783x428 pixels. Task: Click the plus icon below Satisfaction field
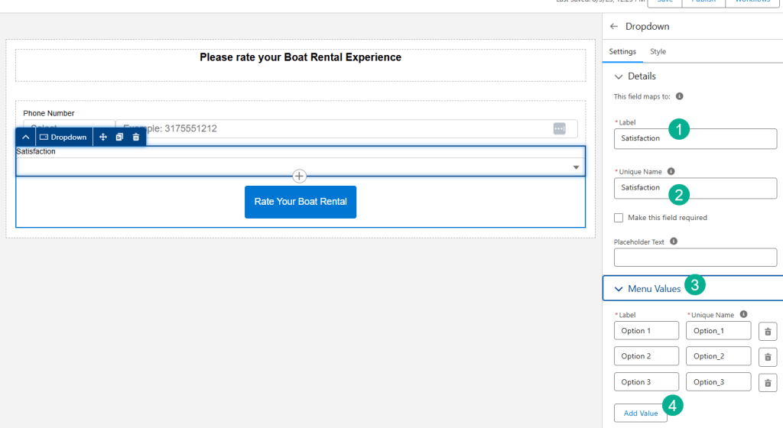coord(300,177)
